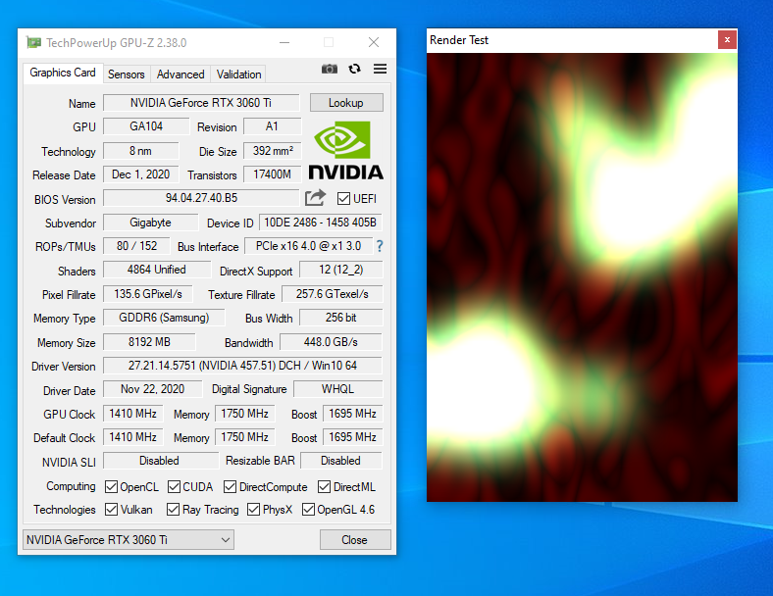Open the GPU selection dropdown
Image resolution: width=773 pixels, height=596 pixels.
click(x=129, y=540)
